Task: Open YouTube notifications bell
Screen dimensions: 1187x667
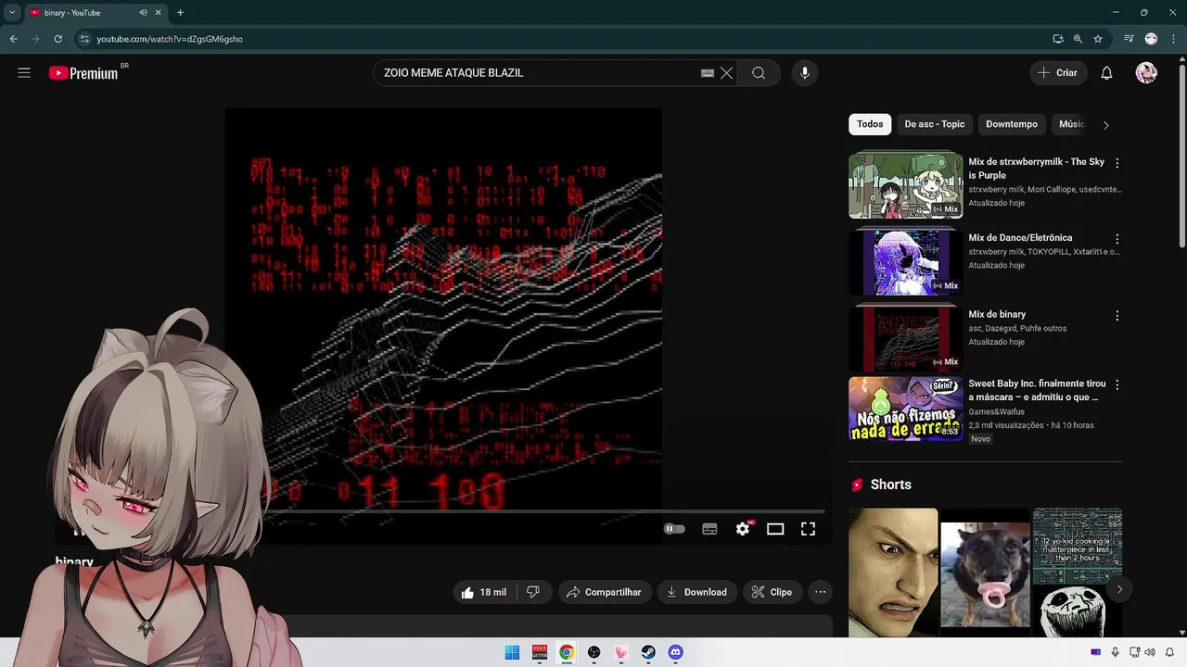Action: coord(1106,73)
